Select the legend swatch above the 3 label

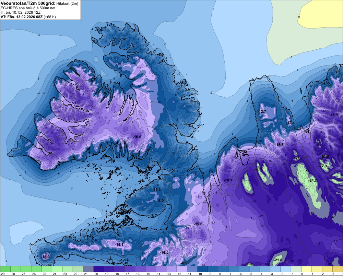click(338, 269)
